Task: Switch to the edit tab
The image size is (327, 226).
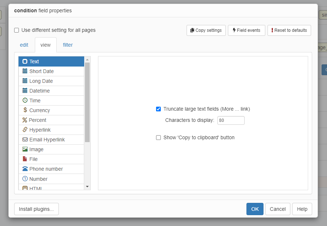Action: pos(24,45)
